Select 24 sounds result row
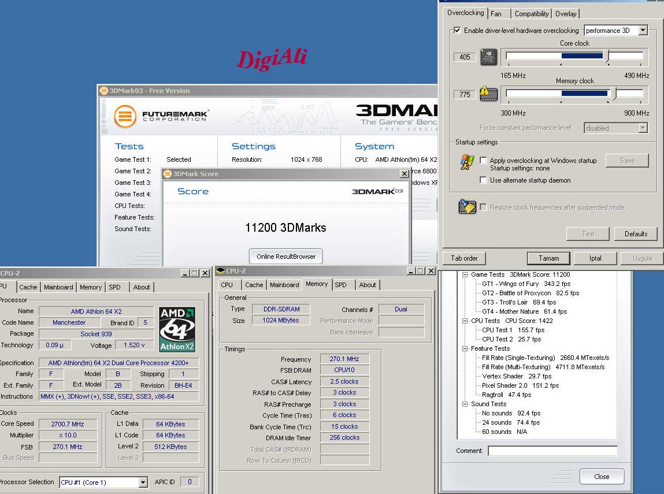Screen dimensions: 664x494 (x=511, y=422)
